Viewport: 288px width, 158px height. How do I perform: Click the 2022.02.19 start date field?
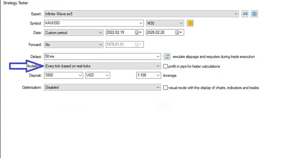(119, 32)
